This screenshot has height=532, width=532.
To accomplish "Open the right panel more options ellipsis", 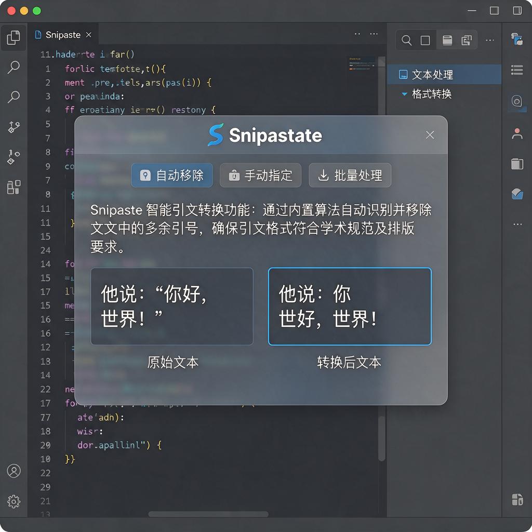I will tap(489, 41).
